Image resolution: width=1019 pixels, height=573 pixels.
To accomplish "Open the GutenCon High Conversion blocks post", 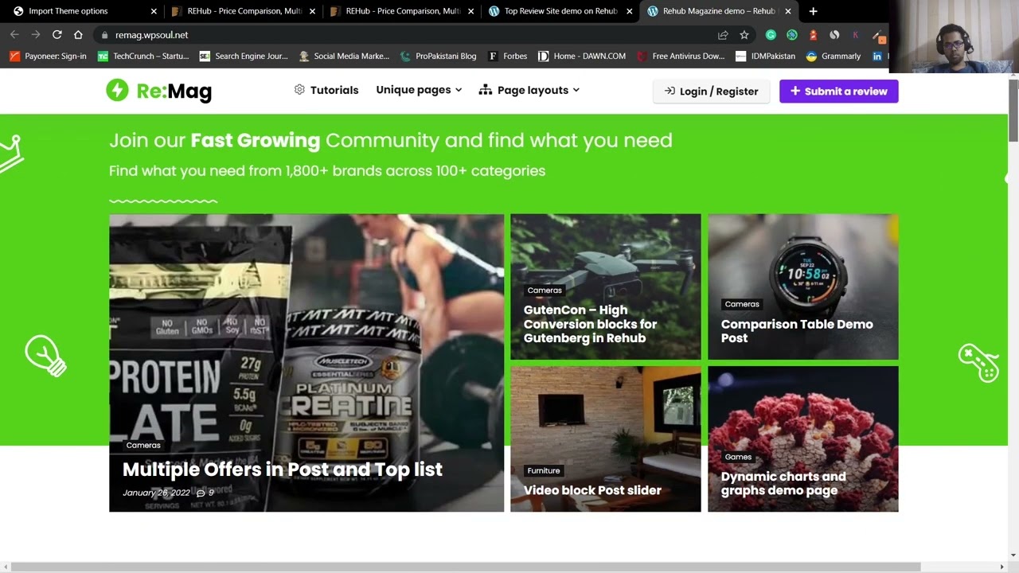I will pyautogui.click(x=590, y=324).
